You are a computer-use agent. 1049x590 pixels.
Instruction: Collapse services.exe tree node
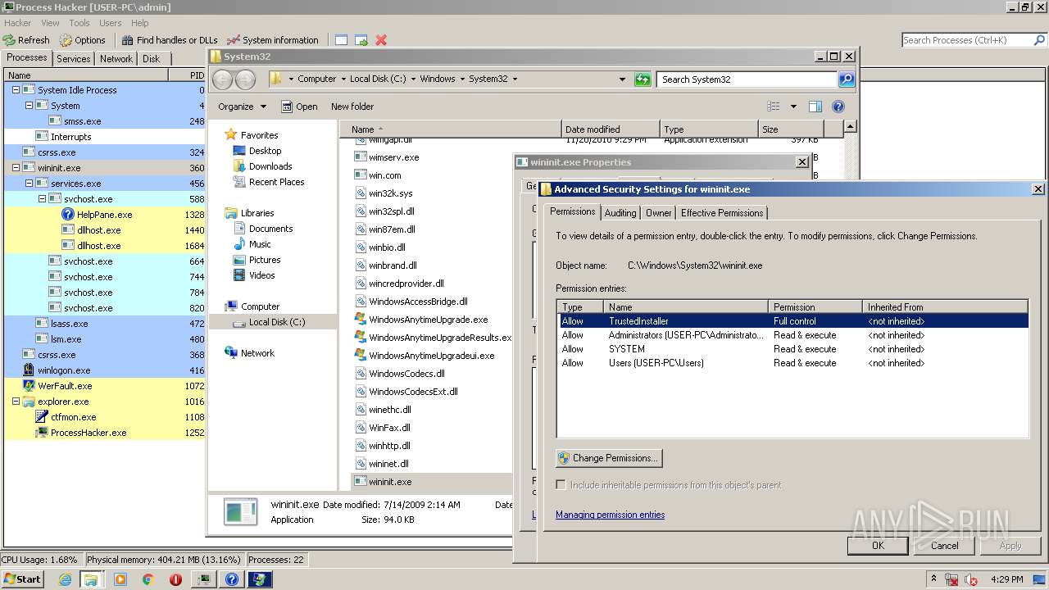click(29, 184)
